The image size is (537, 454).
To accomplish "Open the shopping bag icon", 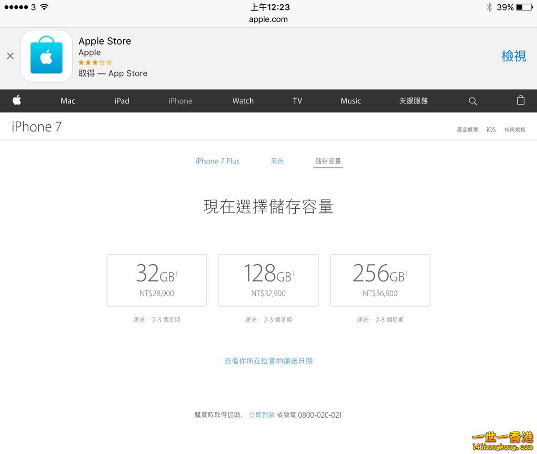I will click(520, 101).
